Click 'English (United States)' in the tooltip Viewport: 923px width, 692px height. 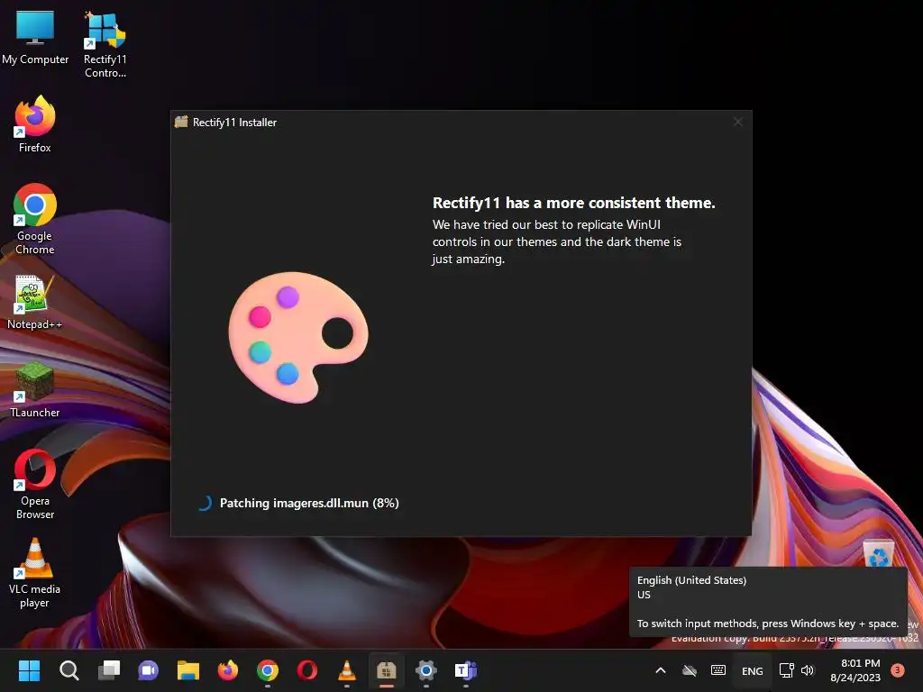tap(691, 580)
